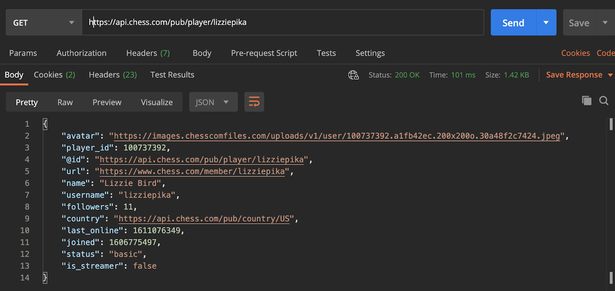Click the joined value 1606775497
Image resolution: width=615 pixels, height=291 pixels.
click(133, 243)
